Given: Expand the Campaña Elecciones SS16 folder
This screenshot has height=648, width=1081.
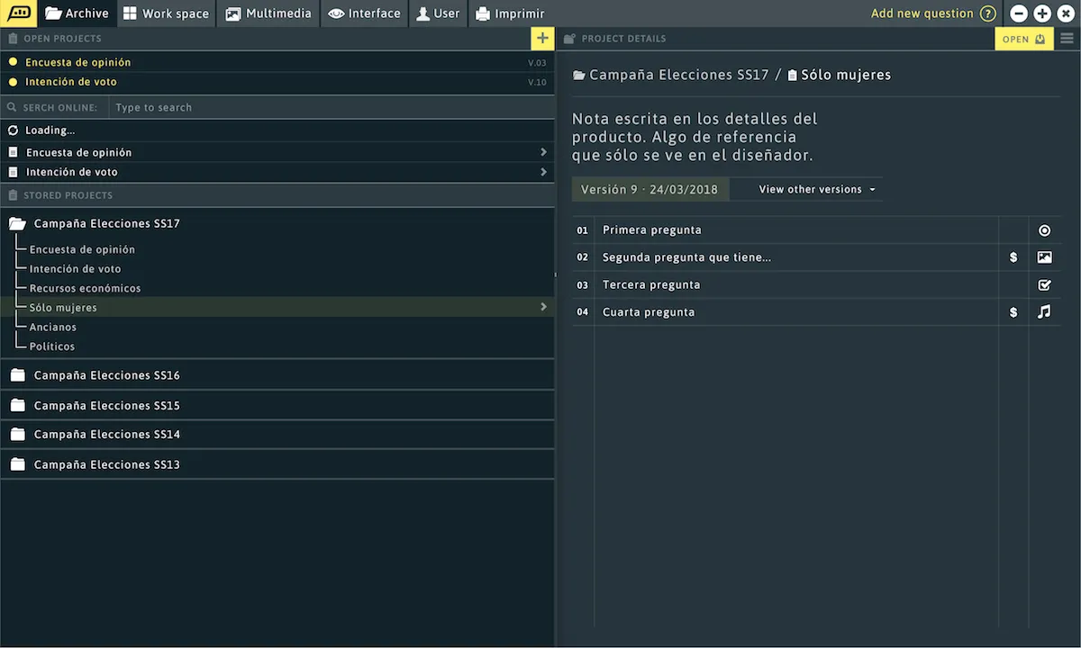Looking at the screenshot, I should pyautogui.click(x=17, y=375).
